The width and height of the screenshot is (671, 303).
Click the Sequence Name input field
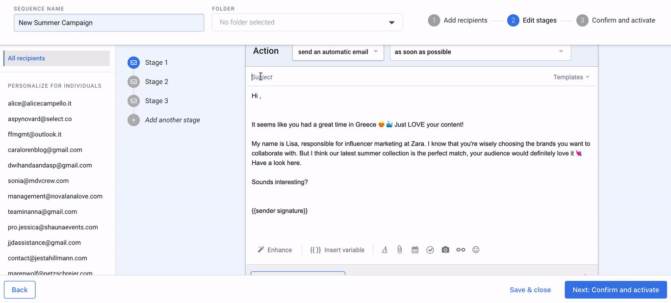(109, 23)
